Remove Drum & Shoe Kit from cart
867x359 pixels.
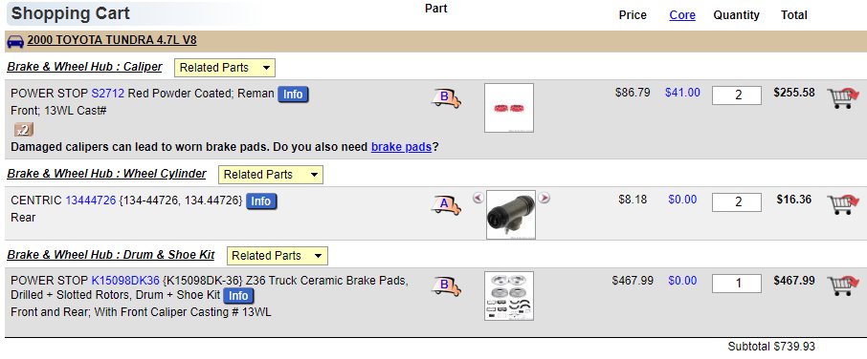pos(843,285)
